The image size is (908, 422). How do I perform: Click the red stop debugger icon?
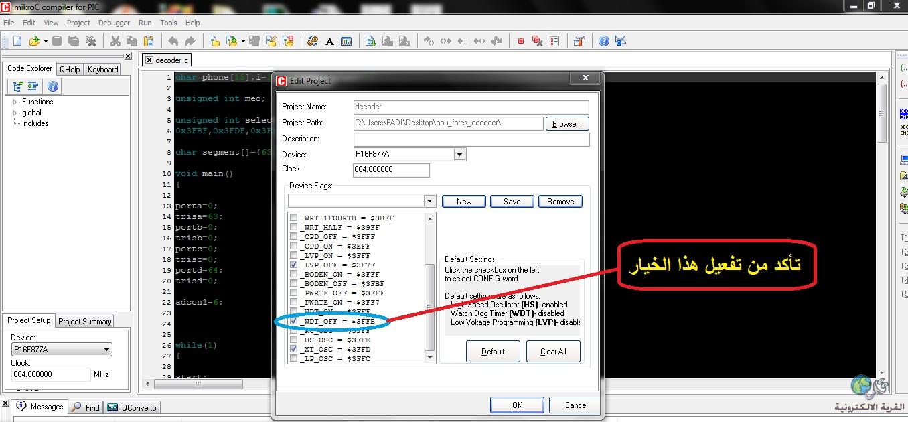coord(521,41)
